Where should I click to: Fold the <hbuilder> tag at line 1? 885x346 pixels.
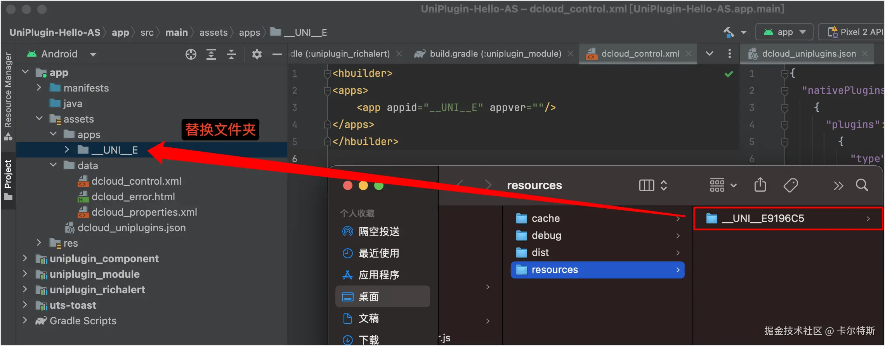(327, 73)
